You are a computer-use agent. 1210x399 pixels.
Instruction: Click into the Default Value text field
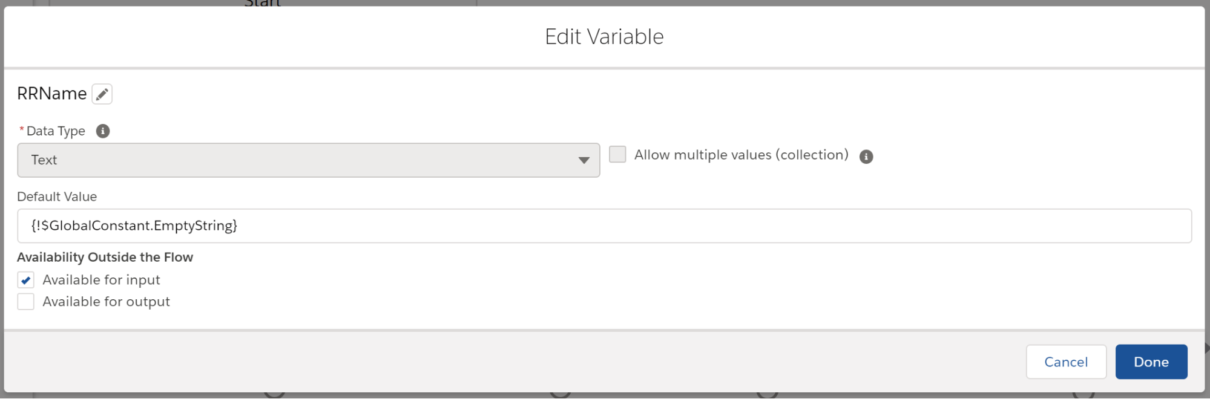[x=604, y=226]
